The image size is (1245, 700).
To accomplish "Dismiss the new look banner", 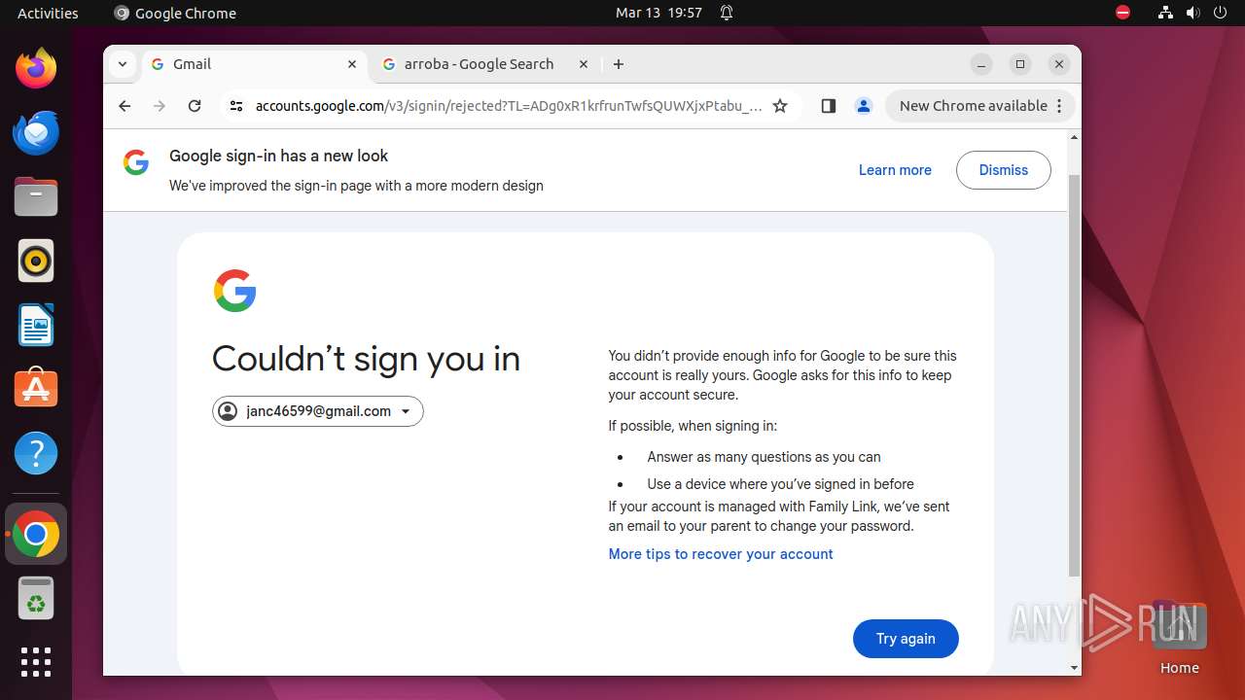I will coord(1003,170).
